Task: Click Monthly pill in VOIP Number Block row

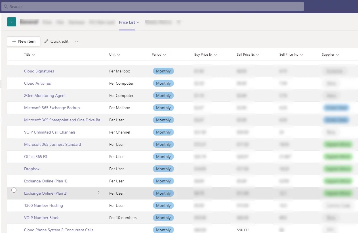Action: (x=163, y=218)
